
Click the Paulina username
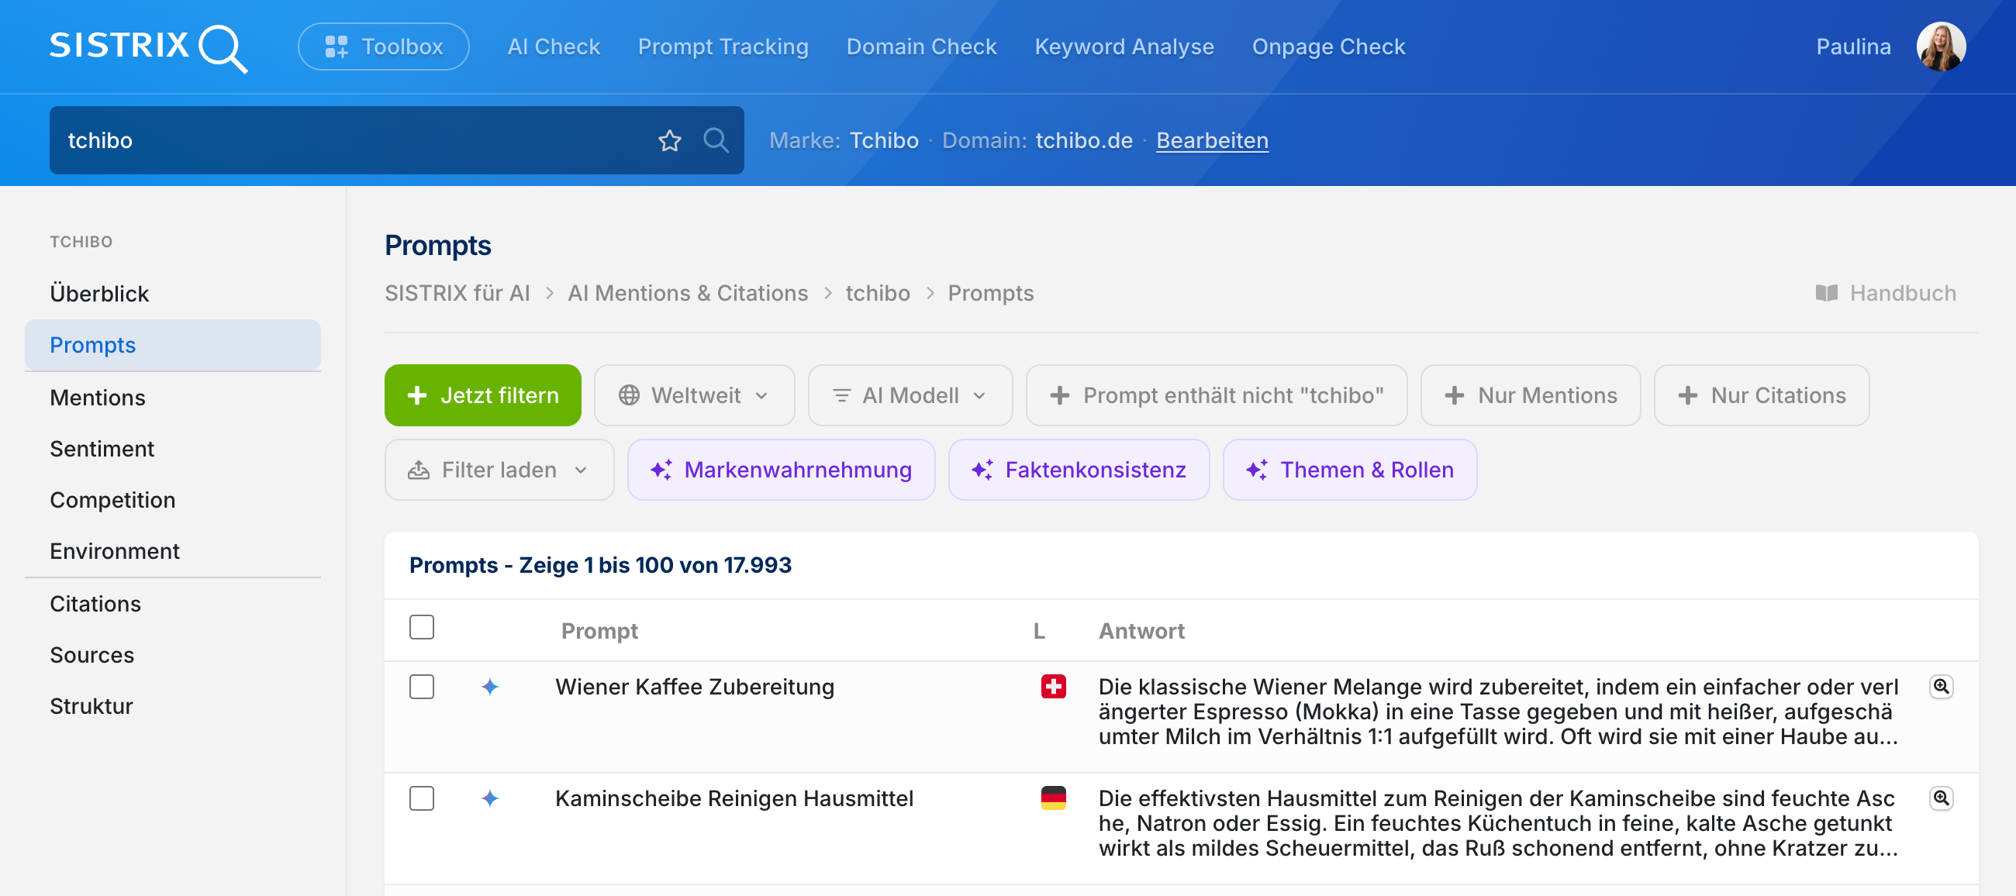pos(1853,47)
